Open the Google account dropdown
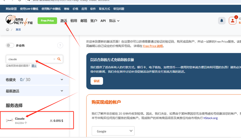Screen dimensions: 241x138 coord(113,131)
